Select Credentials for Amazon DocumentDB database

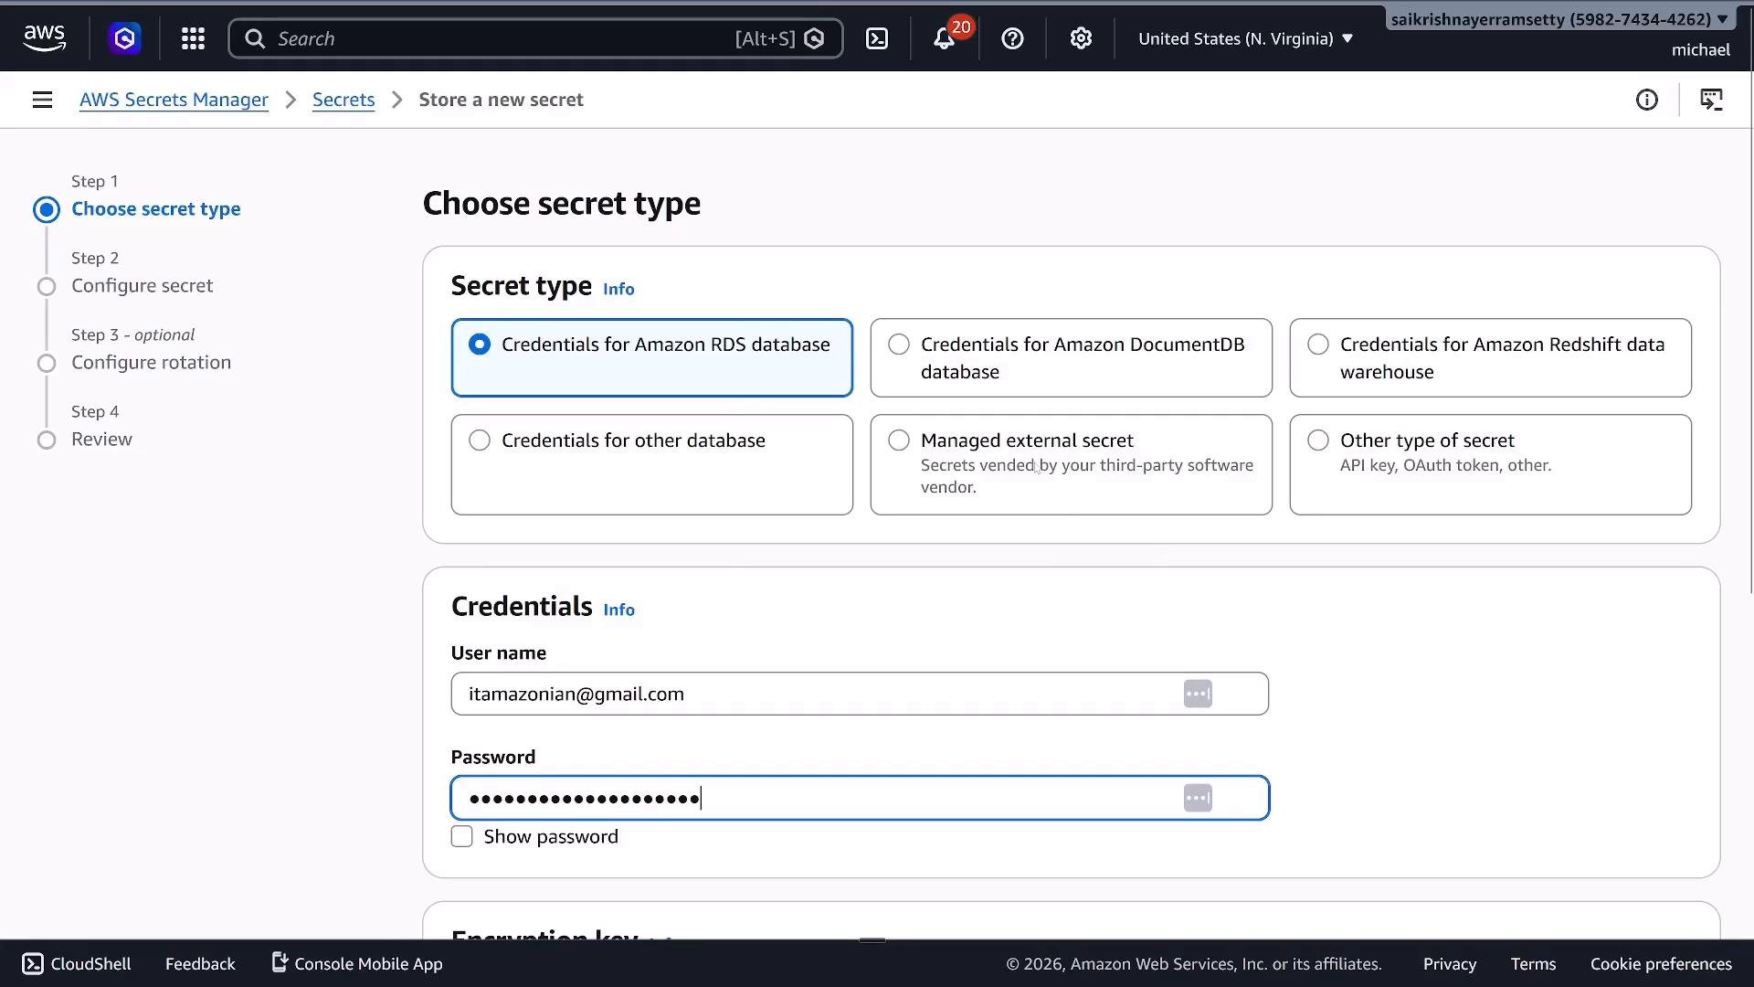pyautogui.click(x=1071, y=357)
